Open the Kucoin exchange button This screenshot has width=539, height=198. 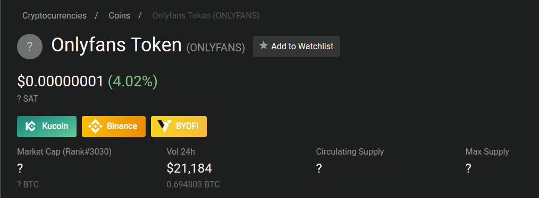pyautogui.click(x=47, y=127)
